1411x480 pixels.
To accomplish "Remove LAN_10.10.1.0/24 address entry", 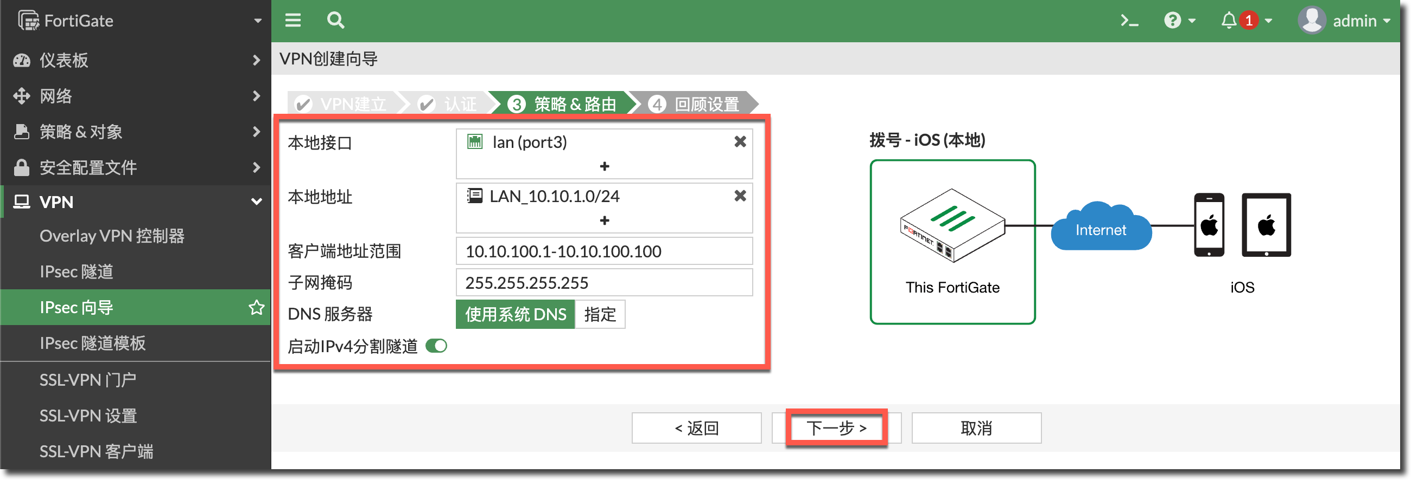I will [740, 196].
